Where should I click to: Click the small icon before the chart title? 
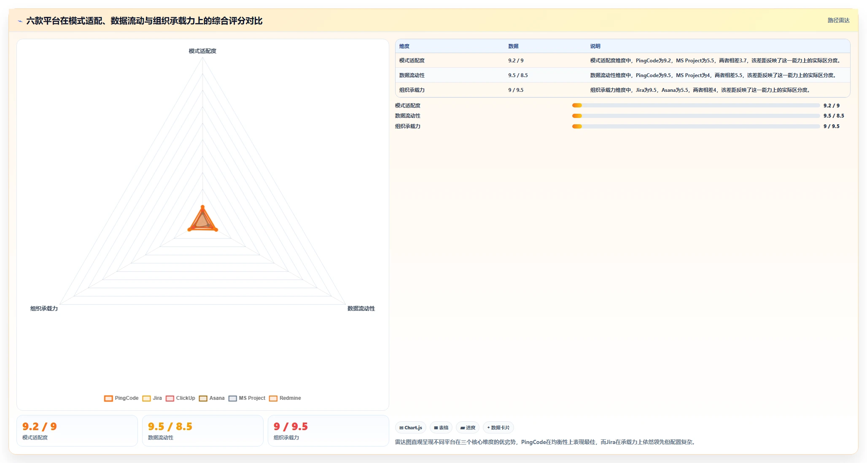(x=20, y=21)
